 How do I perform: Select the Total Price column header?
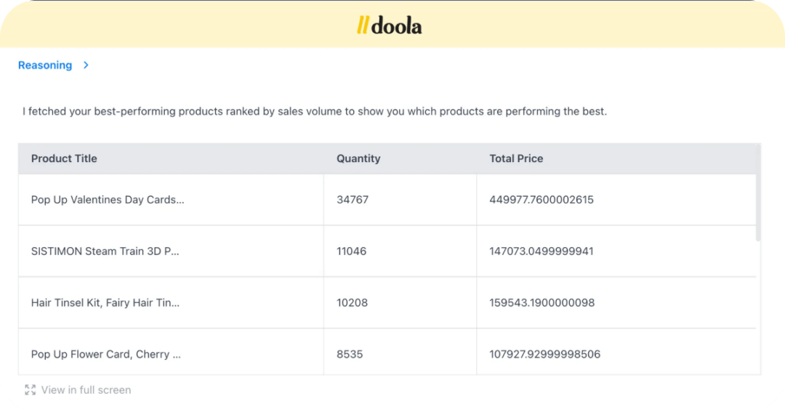516,158
